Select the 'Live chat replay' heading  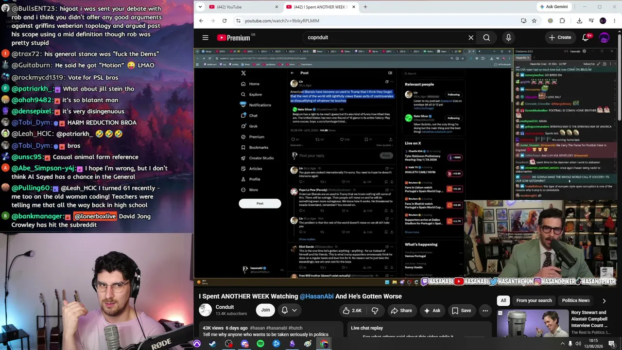coord(367,328)
